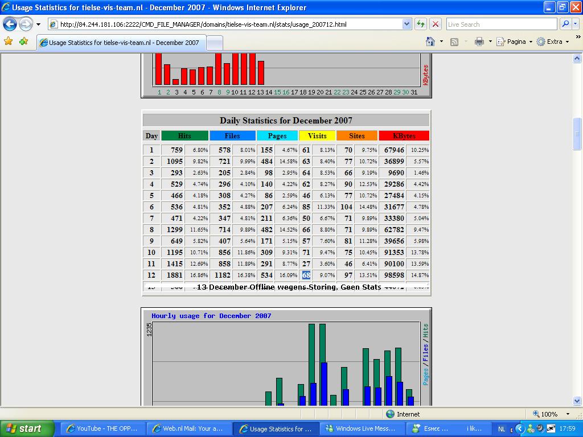Select the Usage Statistics browser tab

point(121,42)
